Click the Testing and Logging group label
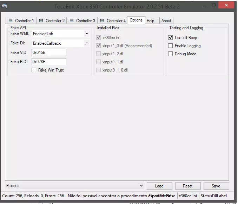This screenshot has height=204, width=238. [x=186, y=28]
